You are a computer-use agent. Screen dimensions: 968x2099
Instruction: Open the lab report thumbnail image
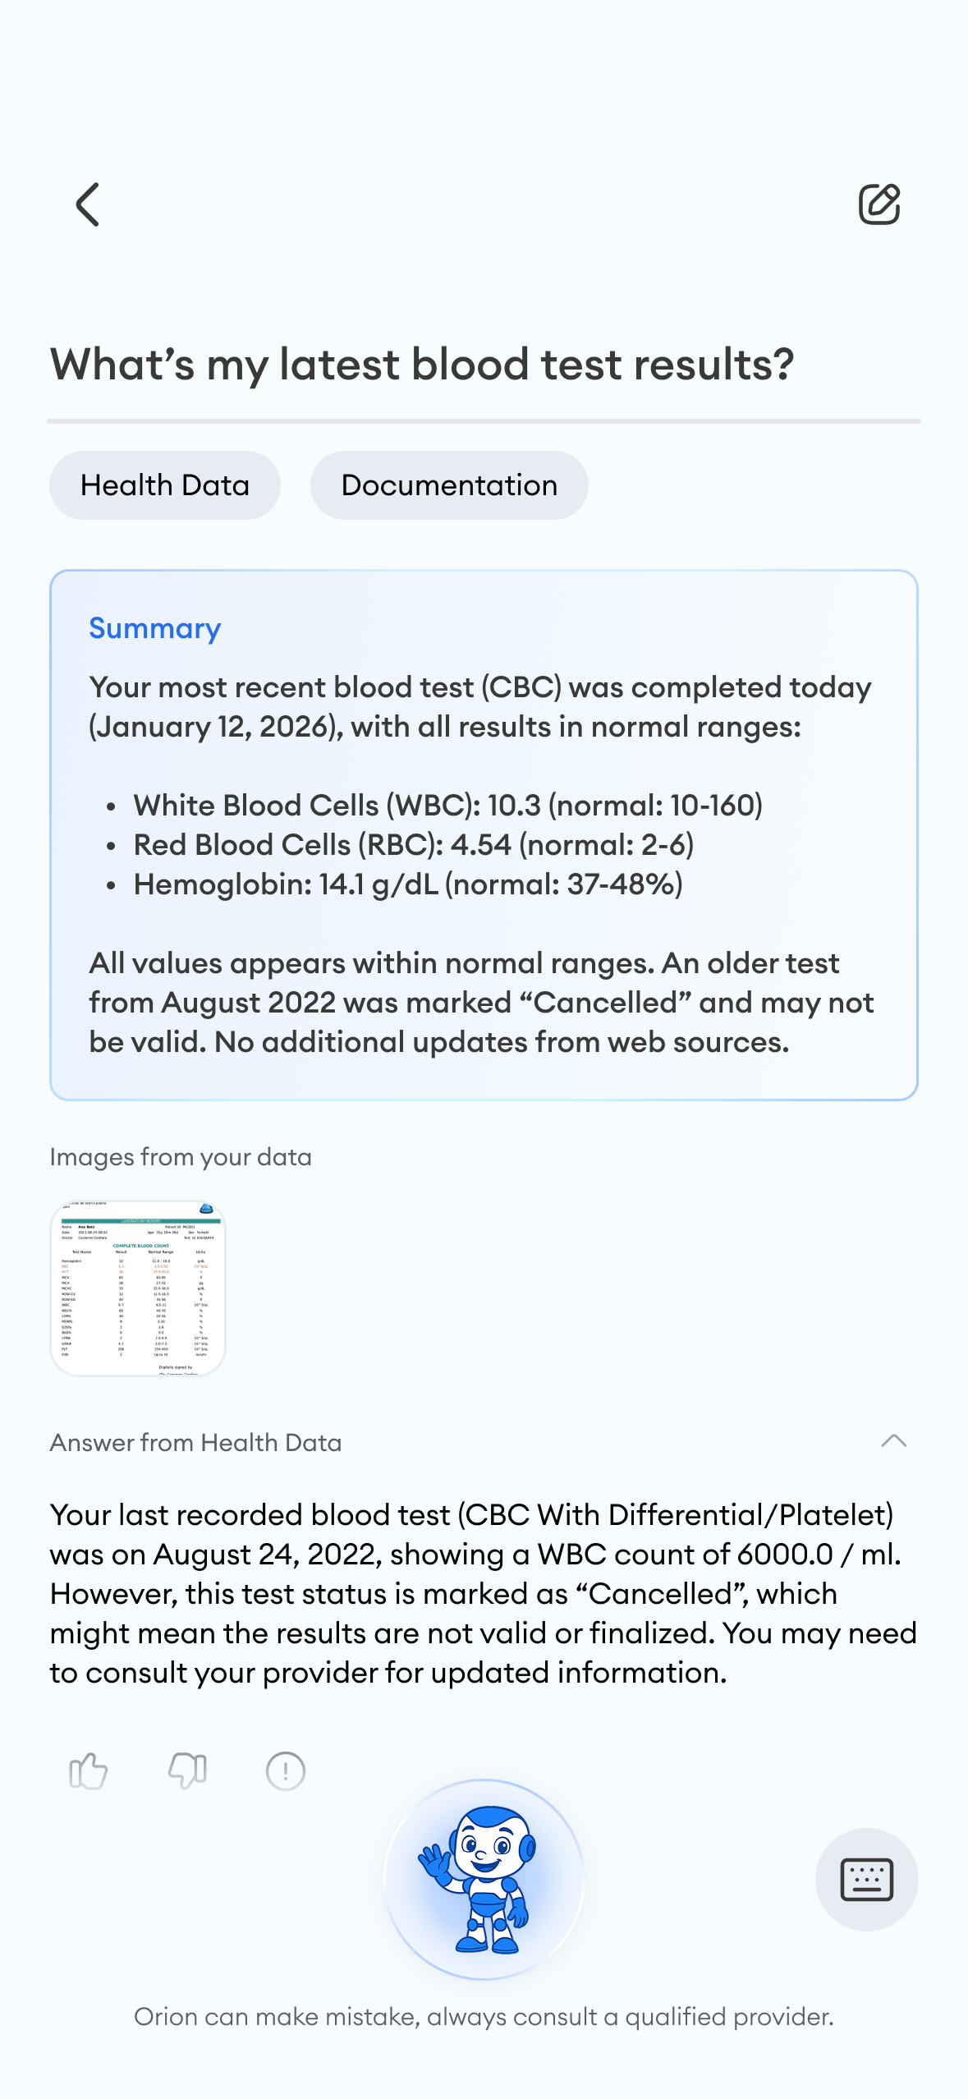click(x=138, y=1288)
